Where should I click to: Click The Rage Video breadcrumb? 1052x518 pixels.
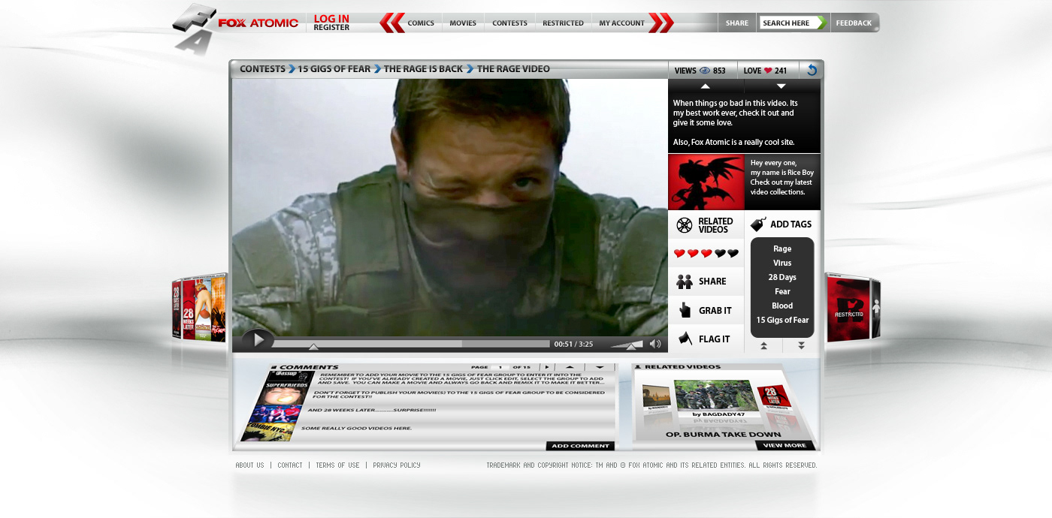(513, 69)
